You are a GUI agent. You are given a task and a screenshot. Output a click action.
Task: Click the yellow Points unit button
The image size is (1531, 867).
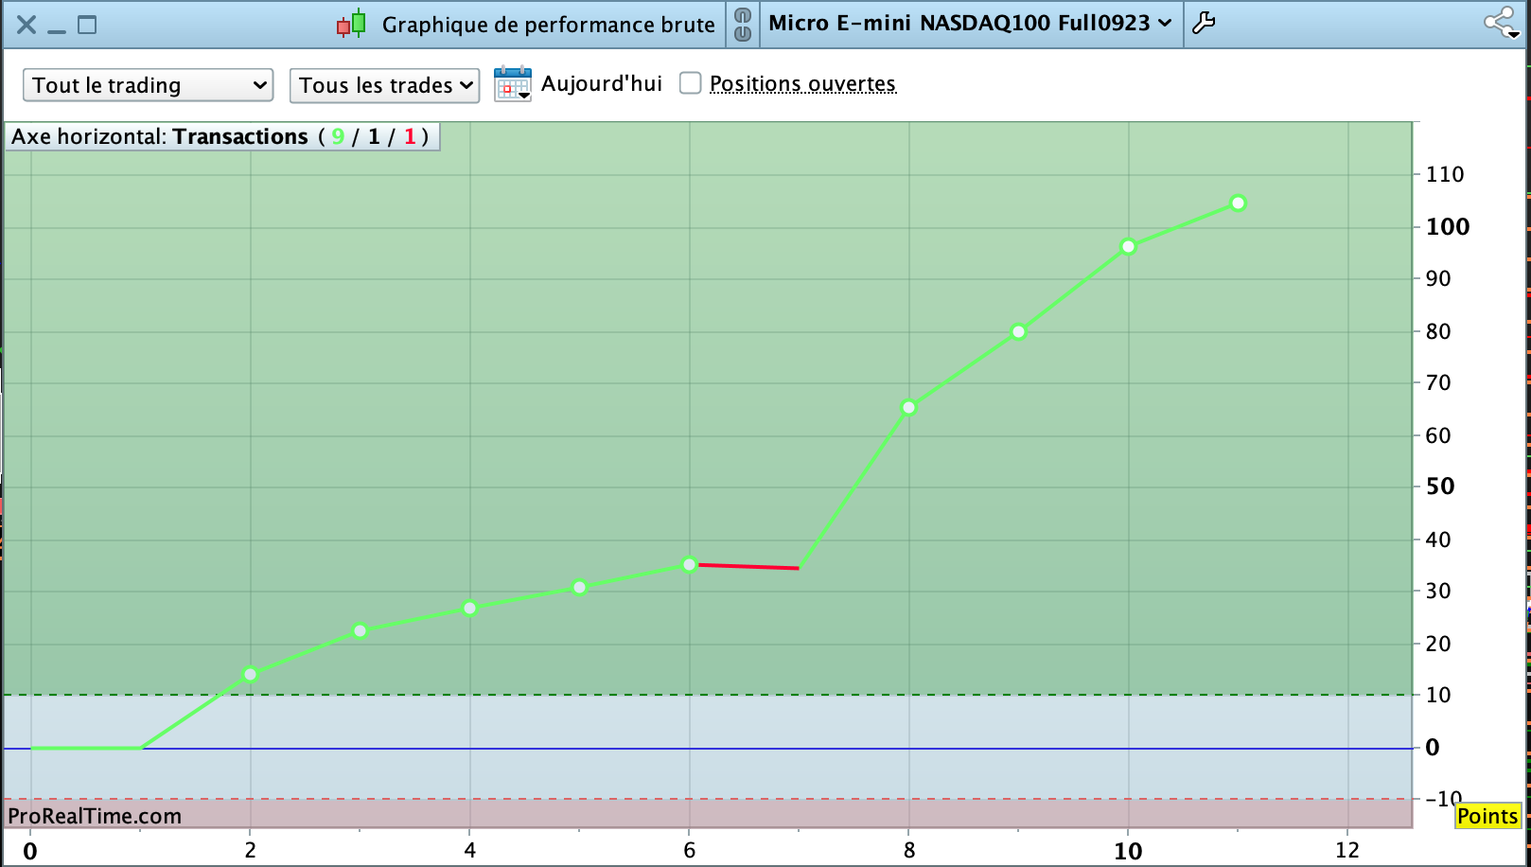click(x=1487, y=816)
